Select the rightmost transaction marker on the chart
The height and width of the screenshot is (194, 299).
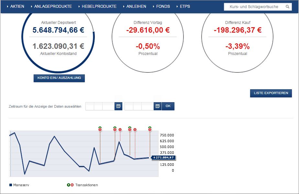[x=149, y=129]
